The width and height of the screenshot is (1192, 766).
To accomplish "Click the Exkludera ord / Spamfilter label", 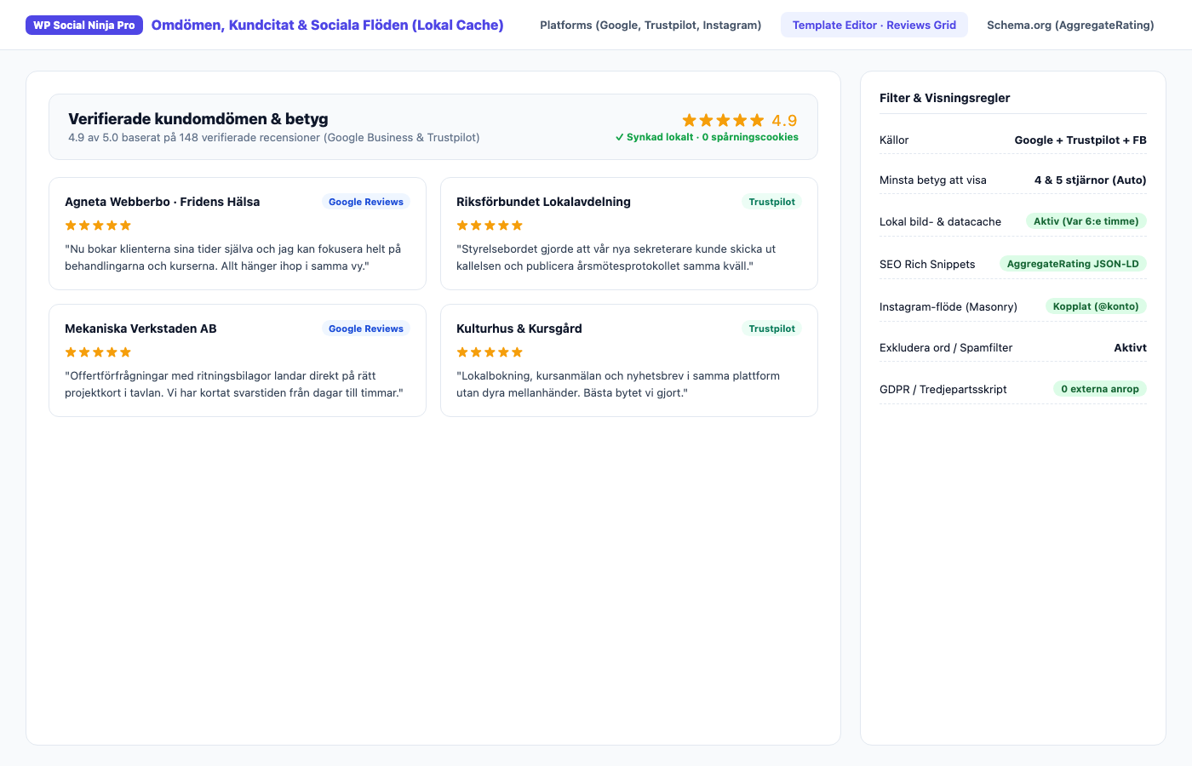I will click(x=946, y=348).
